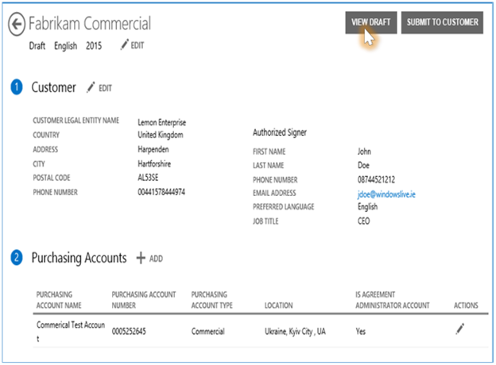496x365 pixels.
Task: Select the United Kingdom country value
Action: pyautogui.click(x=161, y=135)
